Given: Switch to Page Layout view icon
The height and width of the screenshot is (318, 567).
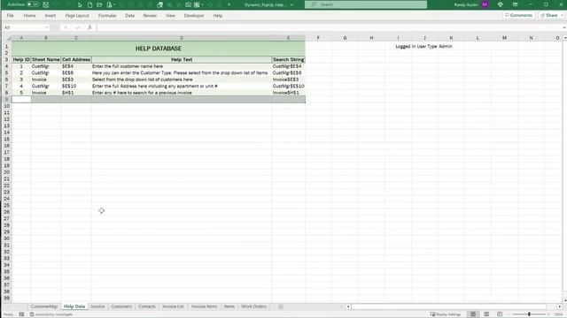Looking at the screenshot, I should [486, 314].
